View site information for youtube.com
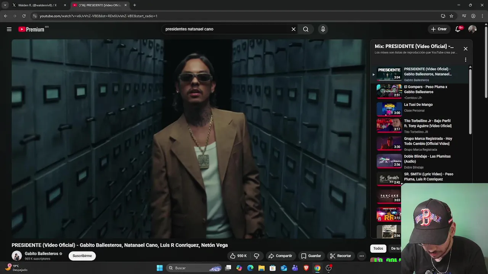 [x=35, y=16]
